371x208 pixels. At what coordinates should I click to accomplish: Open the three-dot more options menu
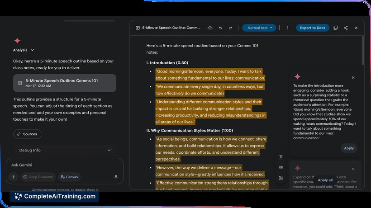(288, 28)
